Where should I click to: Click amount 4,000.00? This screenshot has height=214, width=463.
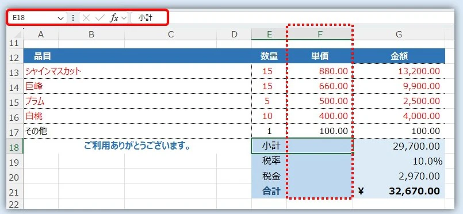tap(399, 116)
